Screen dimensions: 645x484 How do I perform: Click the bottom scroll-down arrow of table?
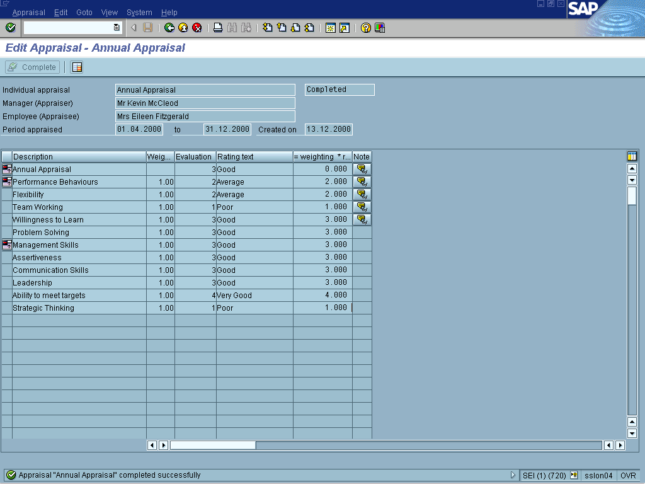[632, 433]
